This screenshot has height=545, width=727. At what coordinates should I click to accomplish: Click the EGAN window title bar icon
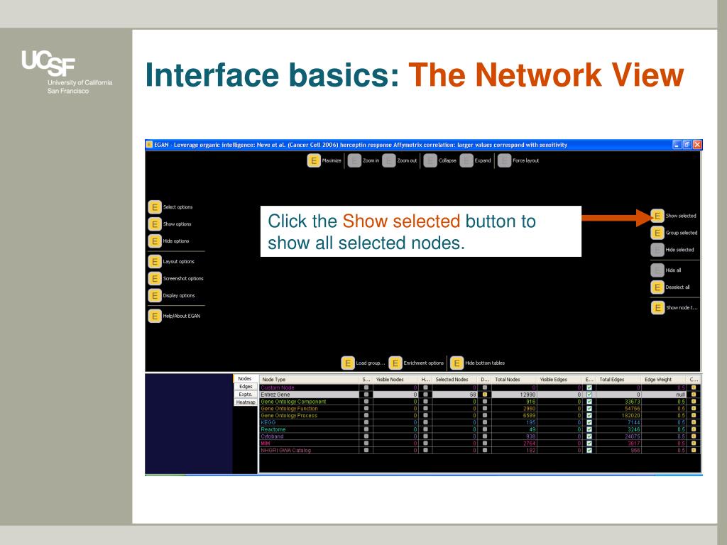[149, 145]
